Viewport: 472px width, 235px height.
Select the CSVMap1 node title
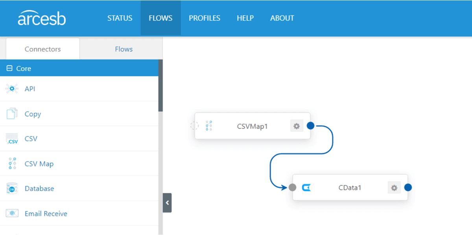[252, 126]
